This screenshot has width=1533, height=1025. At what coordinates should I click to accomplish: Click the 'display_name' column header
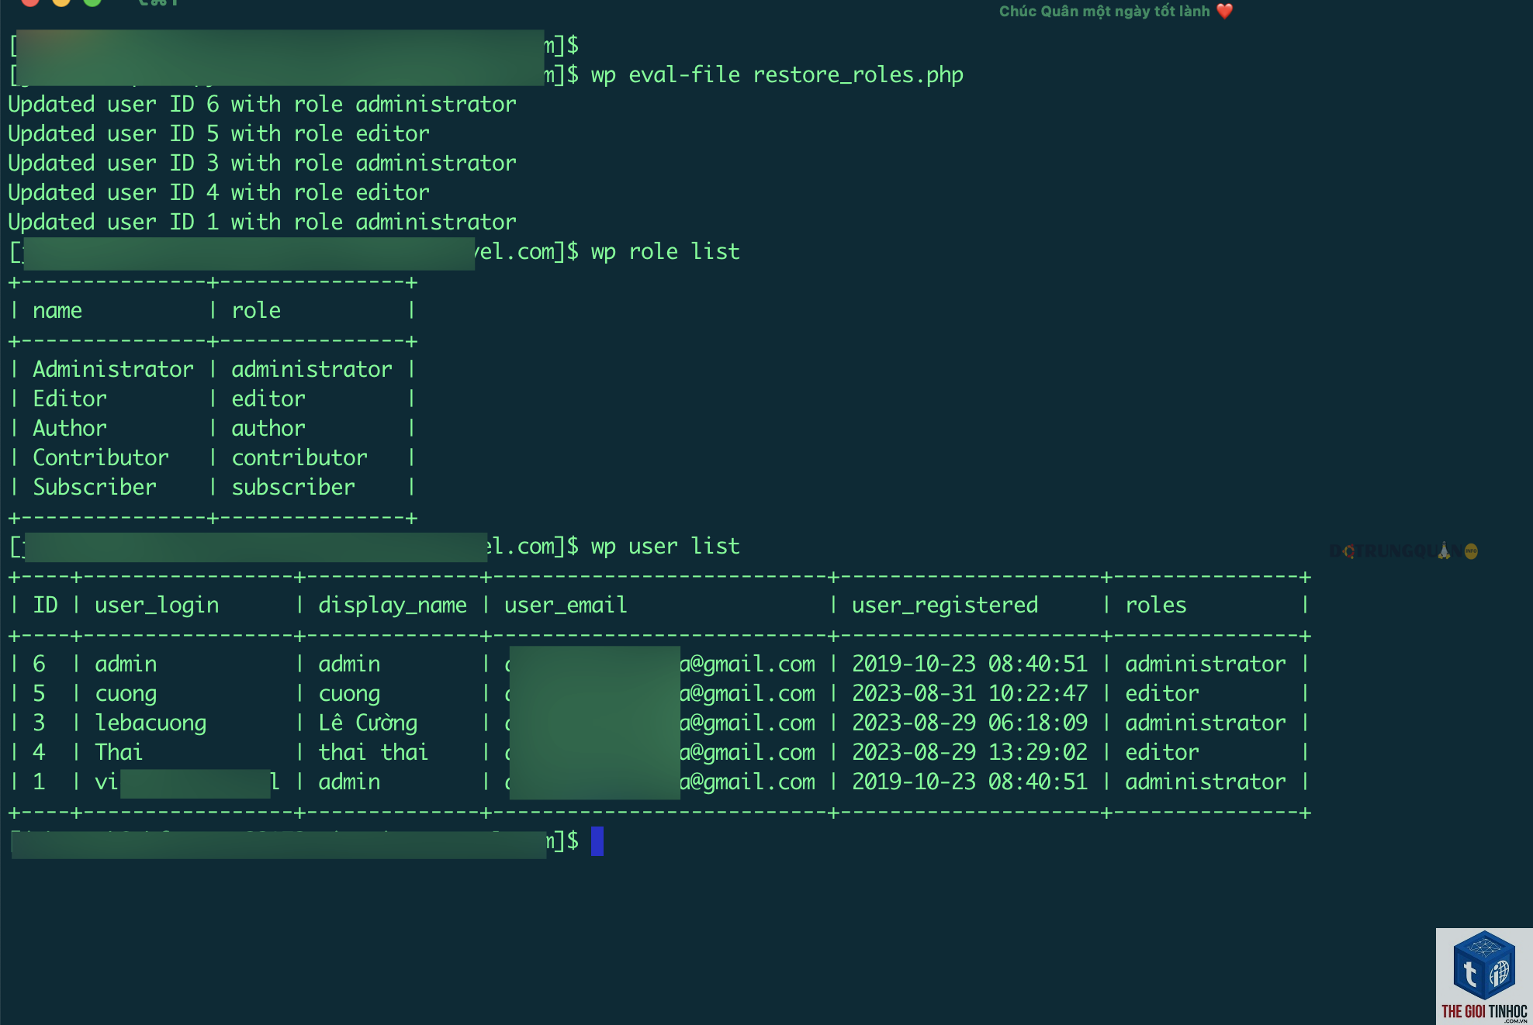[393, 605]
